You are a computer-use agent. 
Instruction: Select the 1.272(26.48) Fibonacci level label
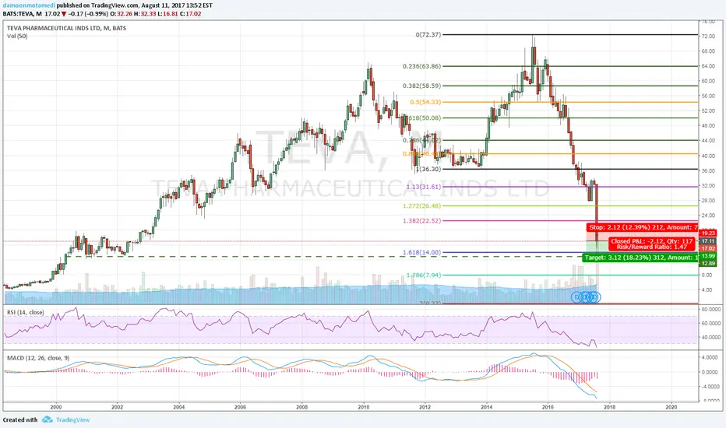[x=421, y=206]
